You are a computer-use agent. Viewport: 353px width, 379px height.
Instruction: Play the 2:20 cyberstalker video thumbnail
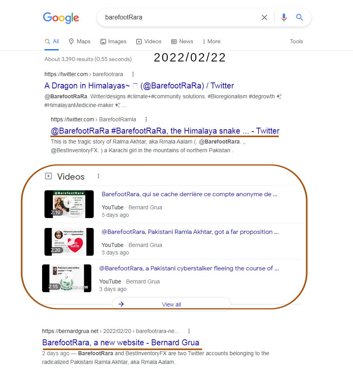point(69,241)
